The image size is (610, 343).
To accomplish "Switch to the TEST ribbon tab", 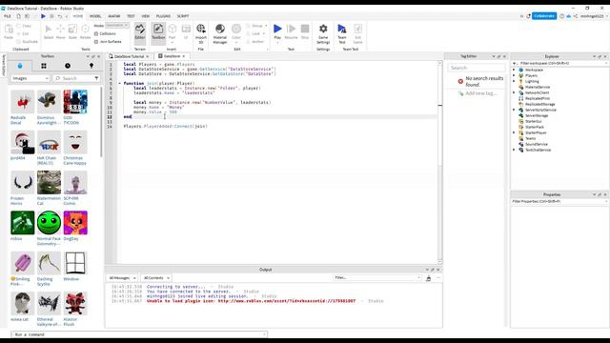I will click(x=131, y=16).
